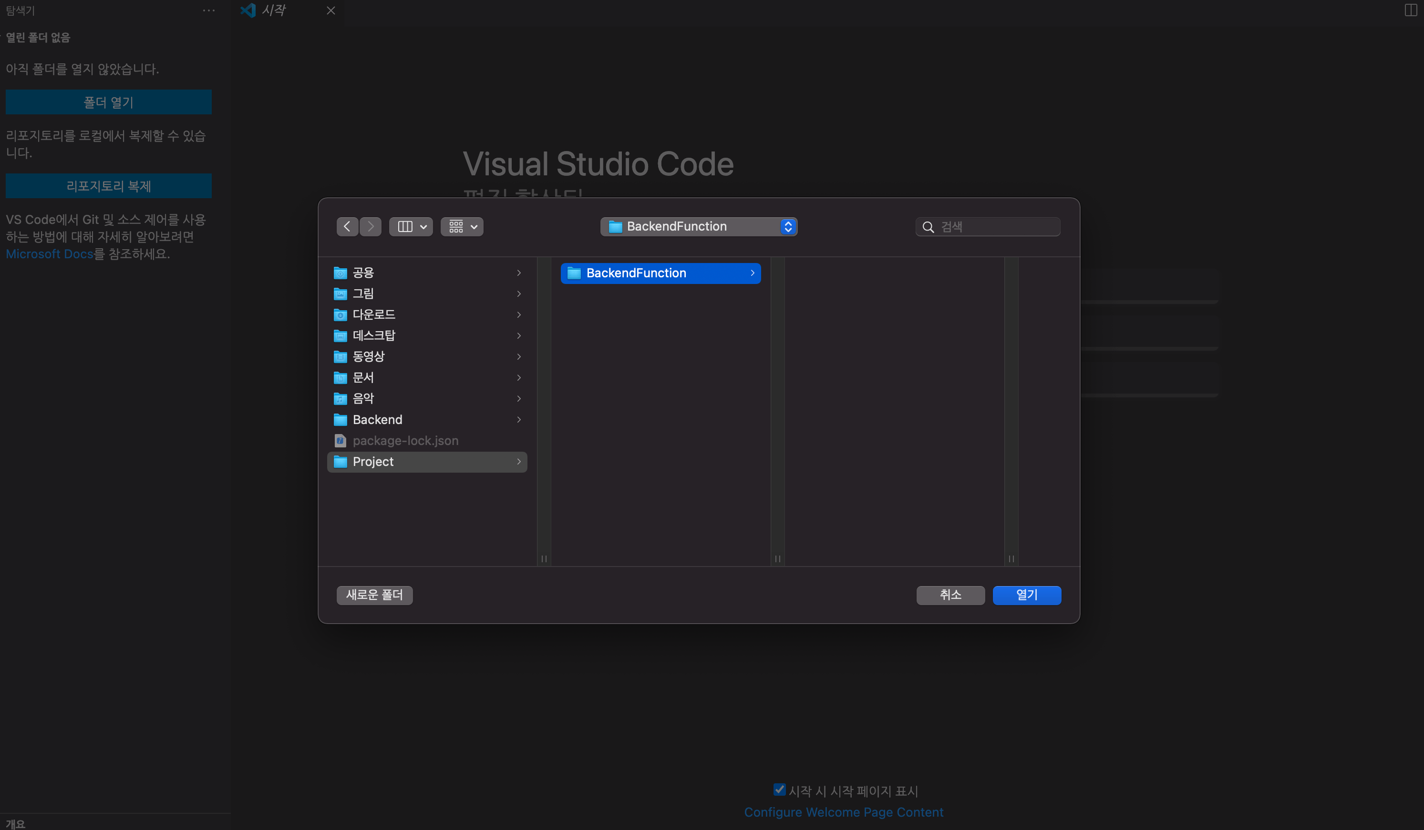Expand 다운로드 folder chevron
The height and width of the screenshot is (830, 1424).
(519, 314)
